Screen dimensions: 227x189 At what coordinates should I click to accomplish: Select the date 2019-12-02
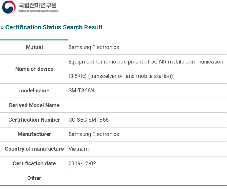click(x=82, y=163)
